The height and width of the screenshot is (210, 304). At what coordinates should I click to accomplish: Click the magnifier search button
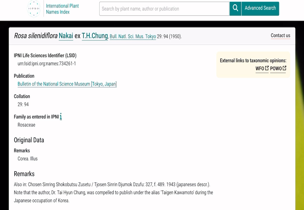click(235, 8)
